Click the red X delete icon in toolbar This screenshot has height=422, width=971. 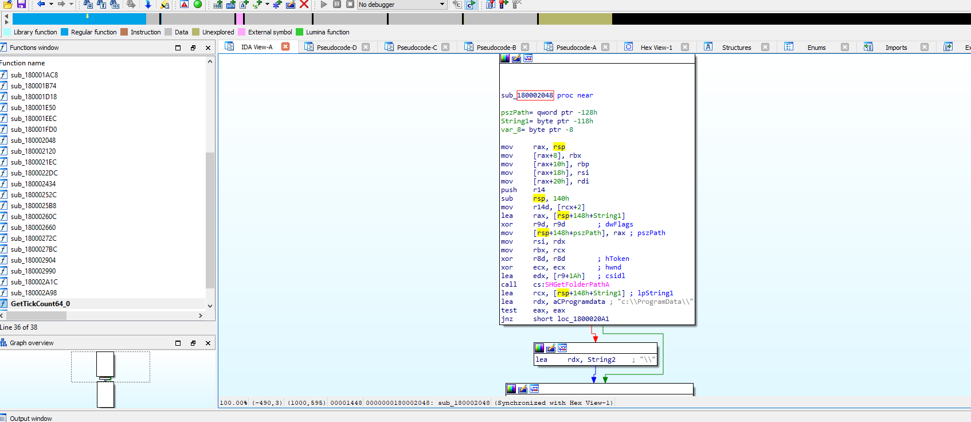click(304, 5)
